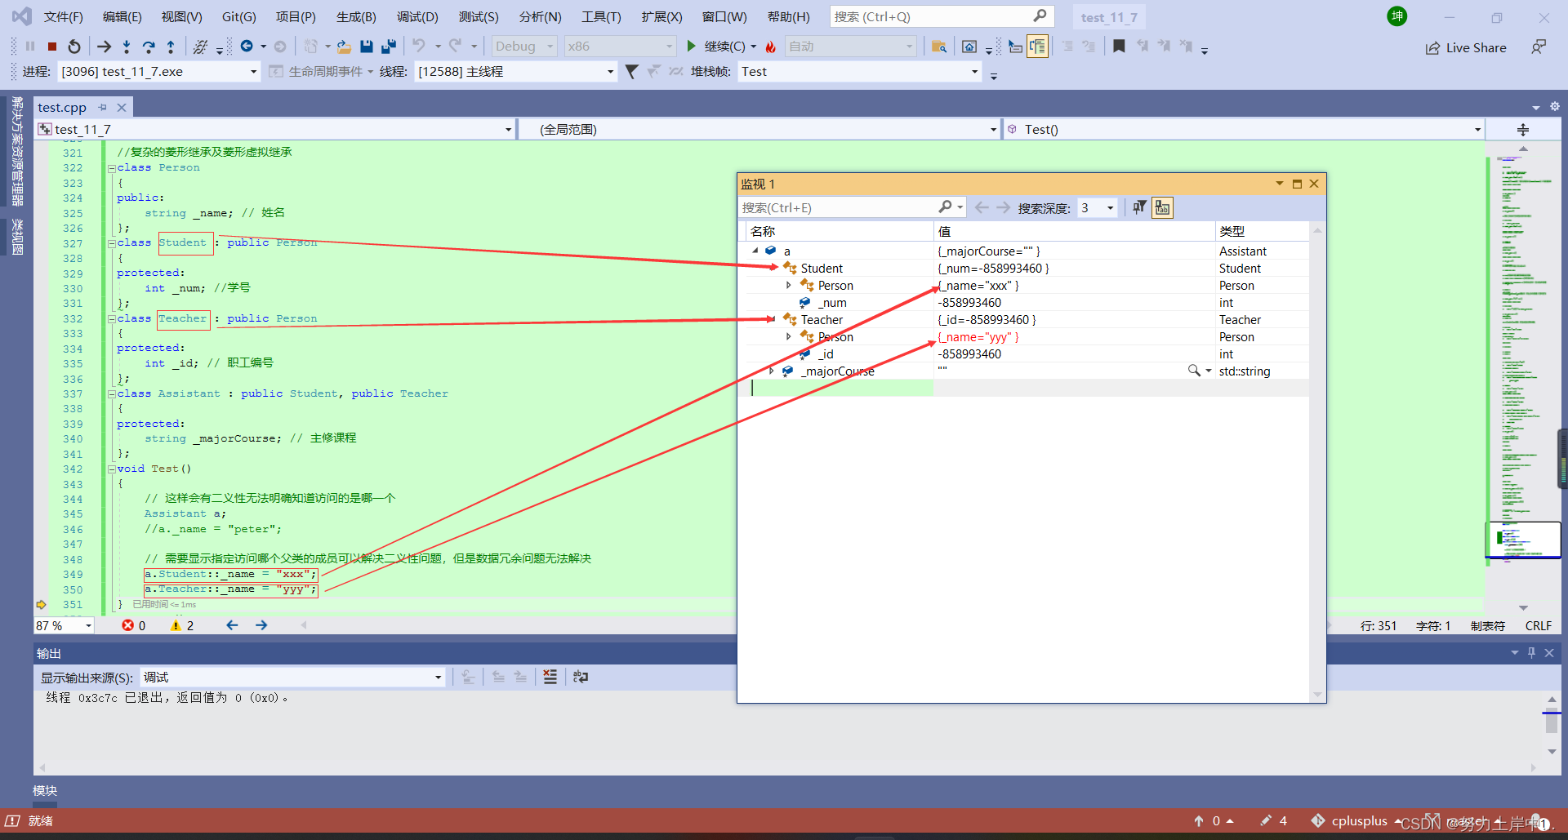Step Over the current statement
The image size is (1568, 840).
coord(148,47)
